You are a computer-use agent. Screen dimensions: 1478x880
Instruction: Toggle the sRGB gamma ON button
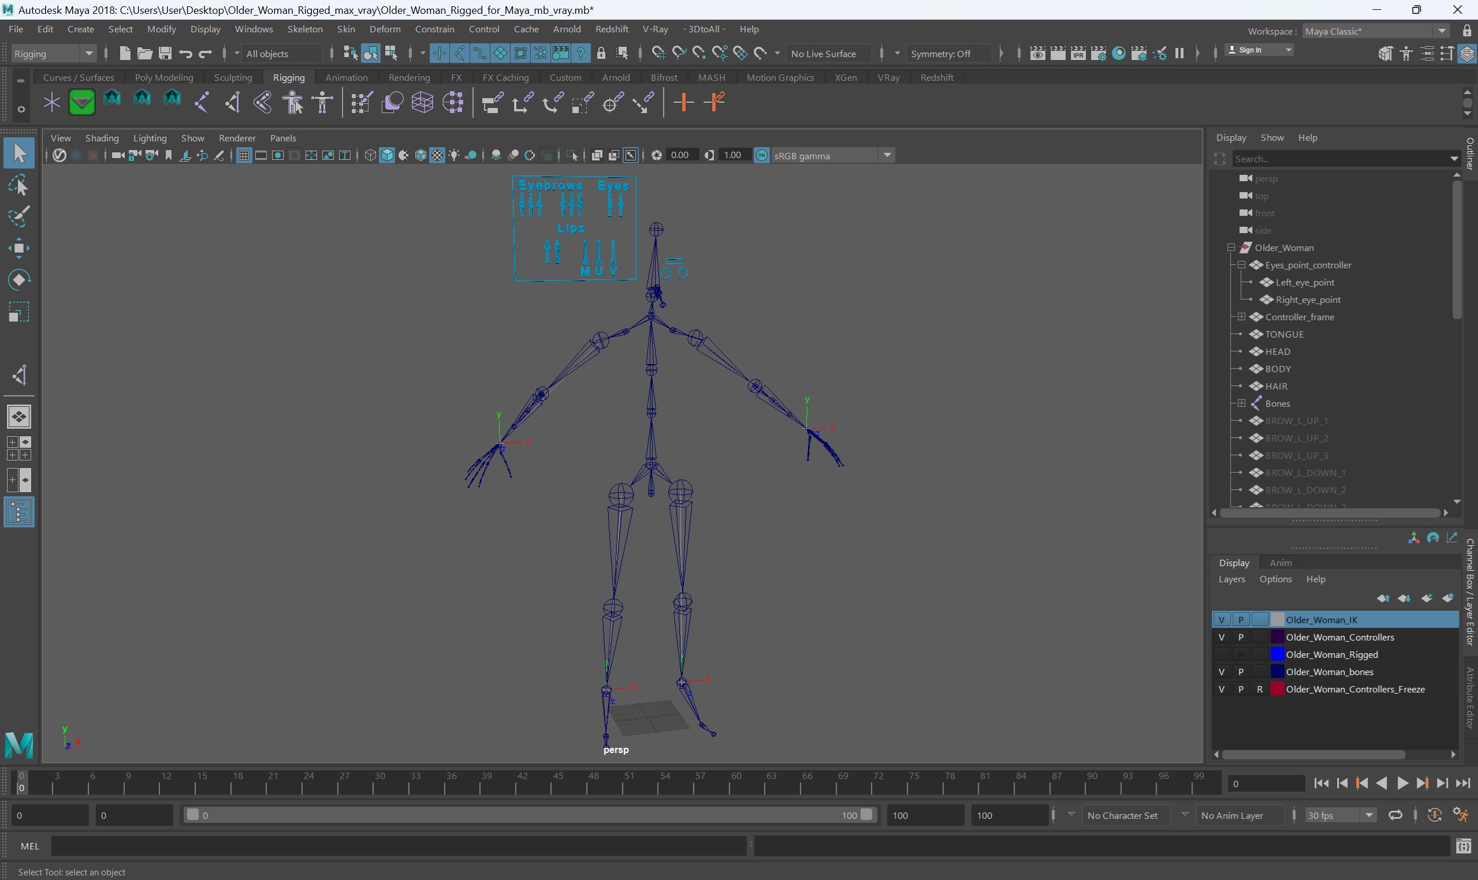[x=762, y=155]
